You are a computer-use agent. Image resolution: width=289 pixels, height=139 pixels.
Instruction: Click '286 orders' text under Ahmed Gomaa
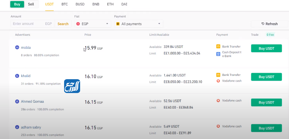tap(28, 109)
